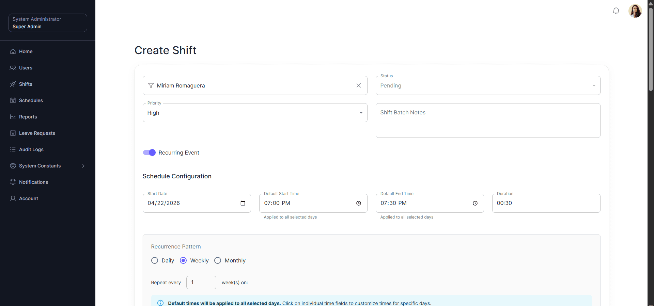Click the Home sidebar icon
This screenshot has height=306, width=654.
[13, 51]
